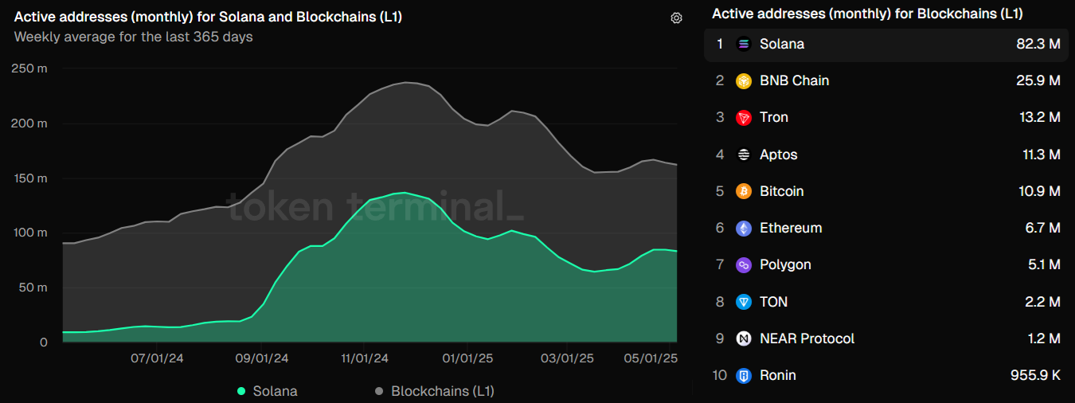The width and height of the screenshot is (1075, 403).
Task: Toggle the Solana series in chart legend
Action: tap(275, 391)
